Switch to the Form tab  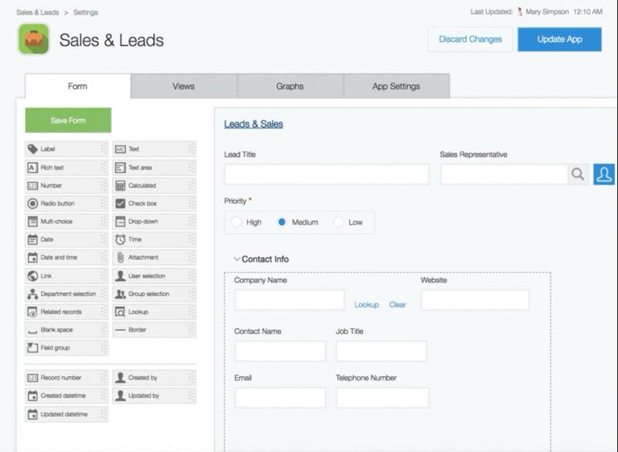point(78,86)
